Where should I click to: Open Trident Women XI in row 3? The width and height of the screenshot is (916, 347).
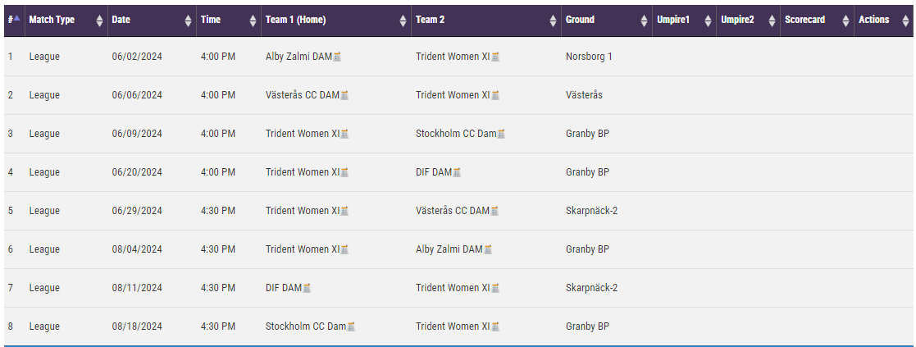(303, 134)
